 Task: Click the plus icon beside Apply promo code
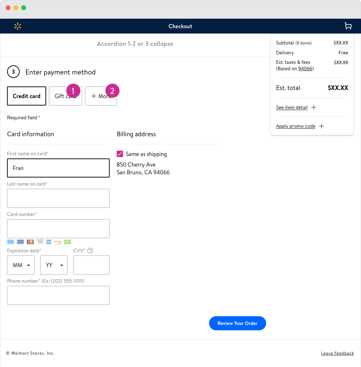321,126
